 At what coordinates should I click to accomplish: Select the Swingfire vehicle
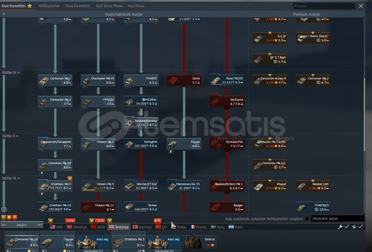tap(141, 144)
